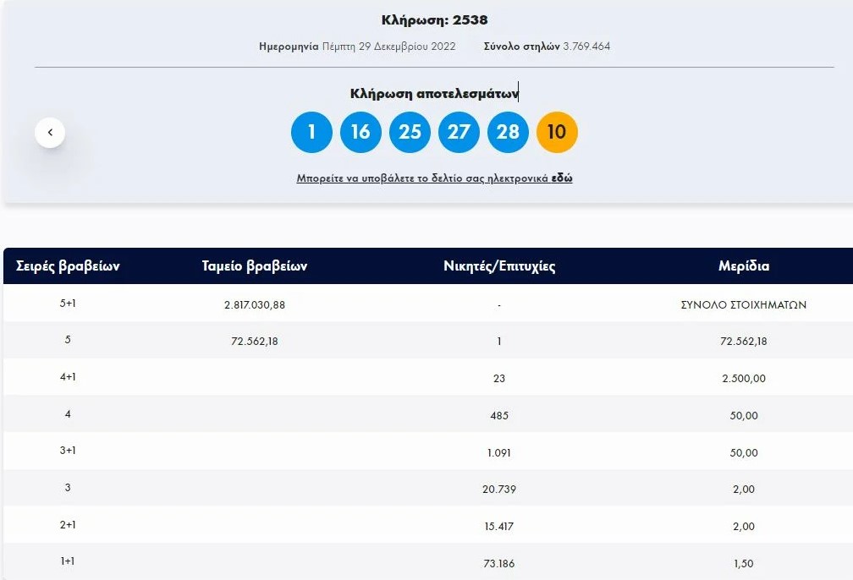Click the blue ball number 28
853x580 pixels.
pyautogui.click(x=508, y=133)
